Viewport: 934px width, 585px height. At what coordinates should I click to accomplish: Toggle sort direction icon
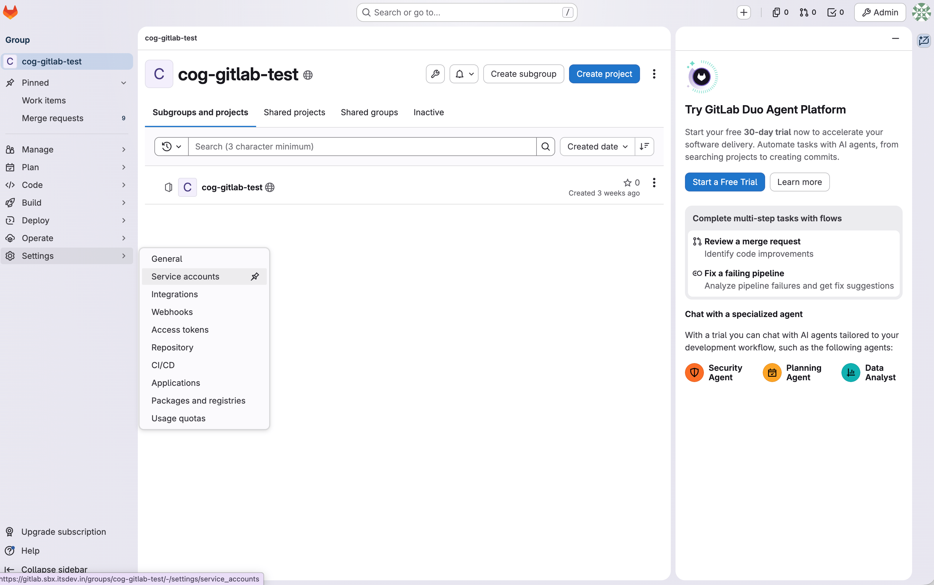[x=644, y=147]
